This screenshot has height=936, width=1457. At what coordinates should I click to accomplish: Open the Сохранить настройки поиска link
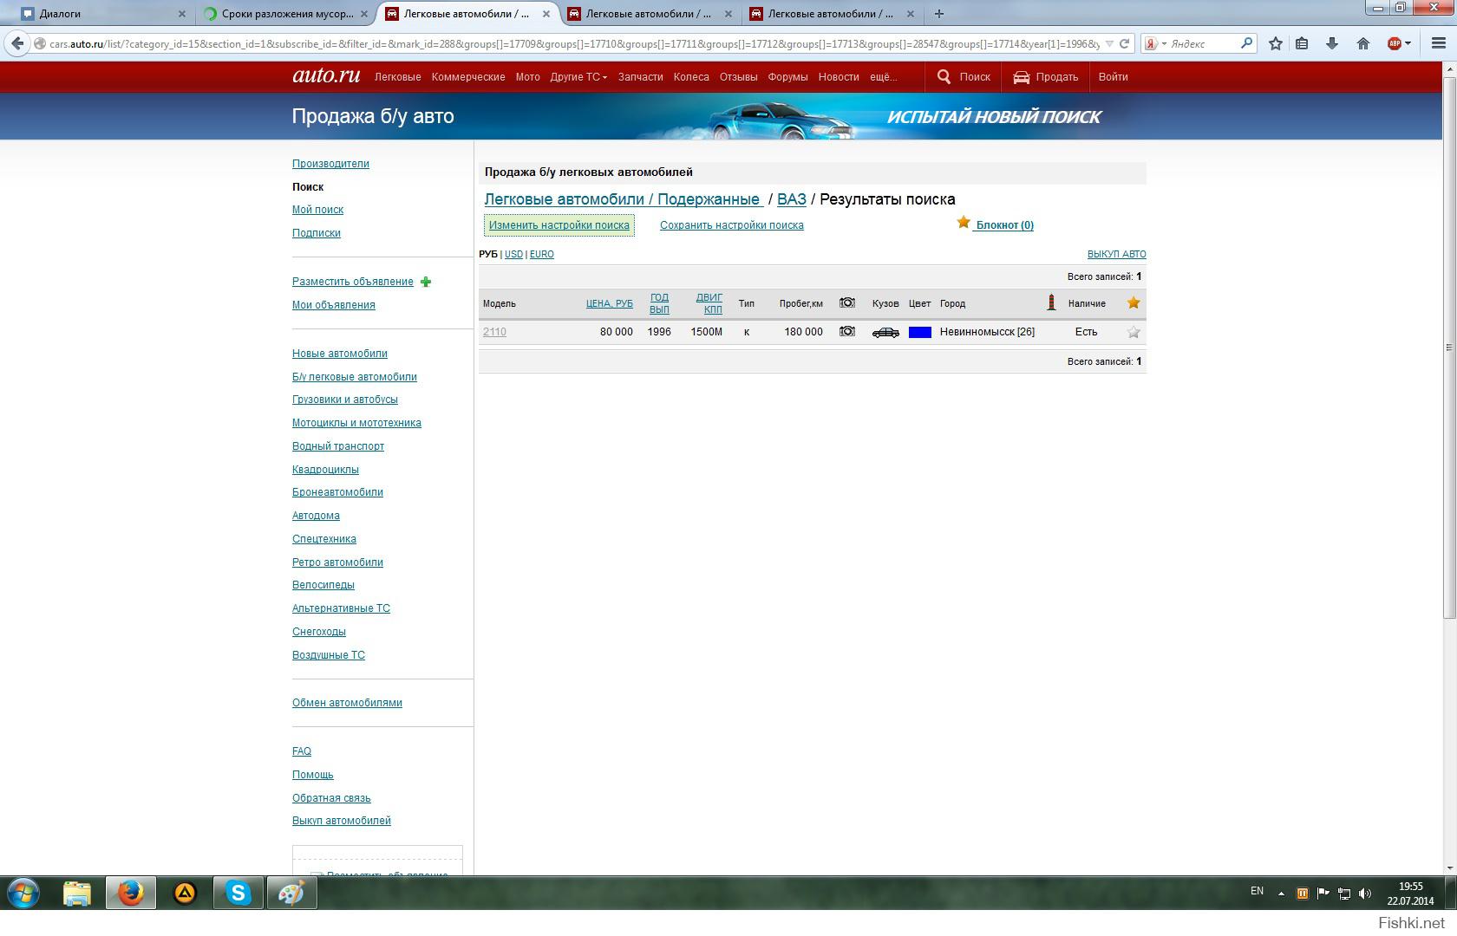(731, 225)
